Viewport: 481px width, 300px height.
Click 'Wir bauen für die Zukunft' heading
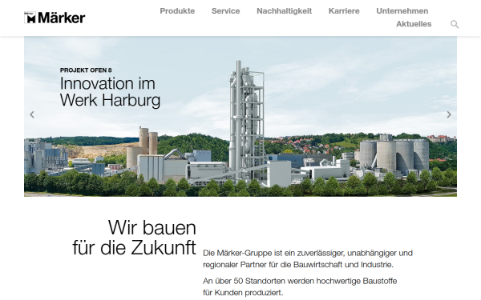[134, 238]
